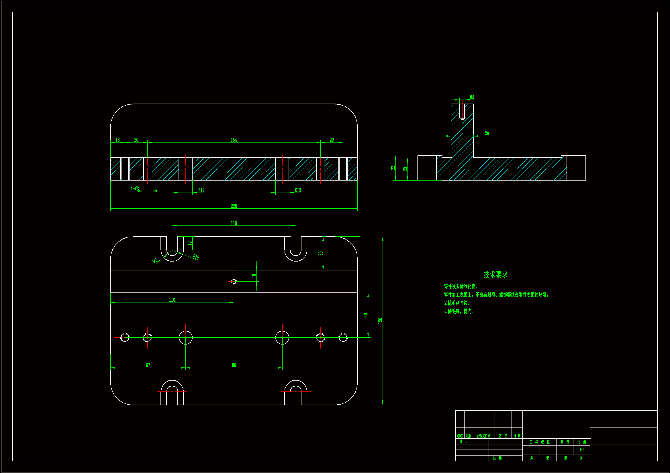This screenshot has width=670, height=473.
Task: Select the R10 radius annotation
Action: [x=196, y=257]
